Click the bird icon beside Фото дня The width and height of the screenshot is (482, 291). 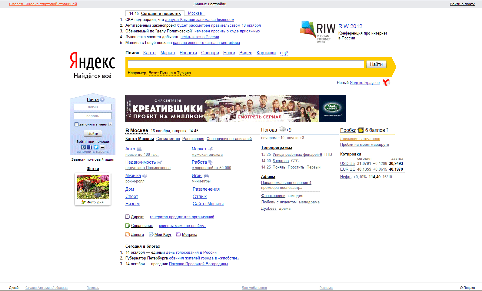[84, 202]
